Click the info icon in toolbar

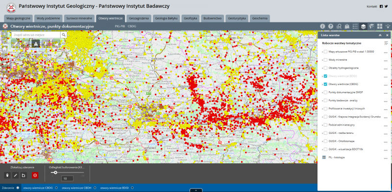click(322, 26)
